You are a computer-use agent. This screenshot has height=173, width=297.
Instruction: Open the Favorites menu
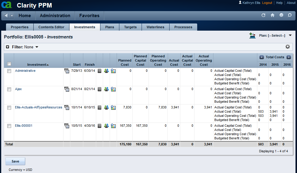tap(89, 16)
